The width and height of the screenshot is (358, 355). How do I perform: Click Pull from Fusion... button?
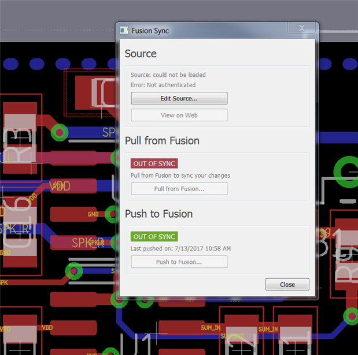click(x=179, y=189)
